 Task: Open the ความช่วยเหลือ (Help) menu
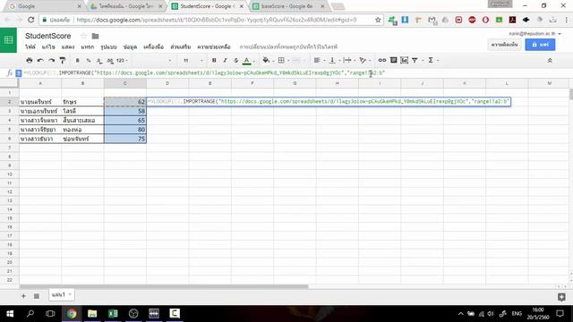214,47
